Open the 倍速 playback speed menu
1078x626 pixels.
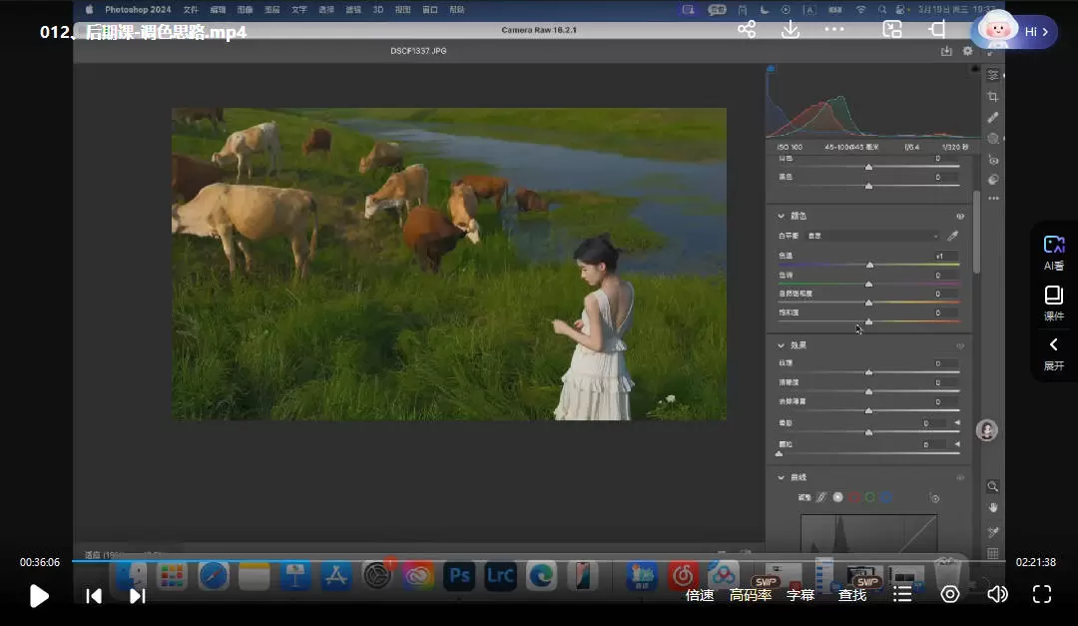(x=700, y=595)
